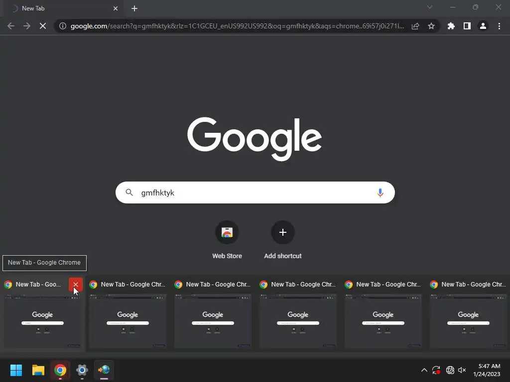This screenshot has width=510, height=382.
Task: Open network globe tray icon
Action: [x=450, y=370]
